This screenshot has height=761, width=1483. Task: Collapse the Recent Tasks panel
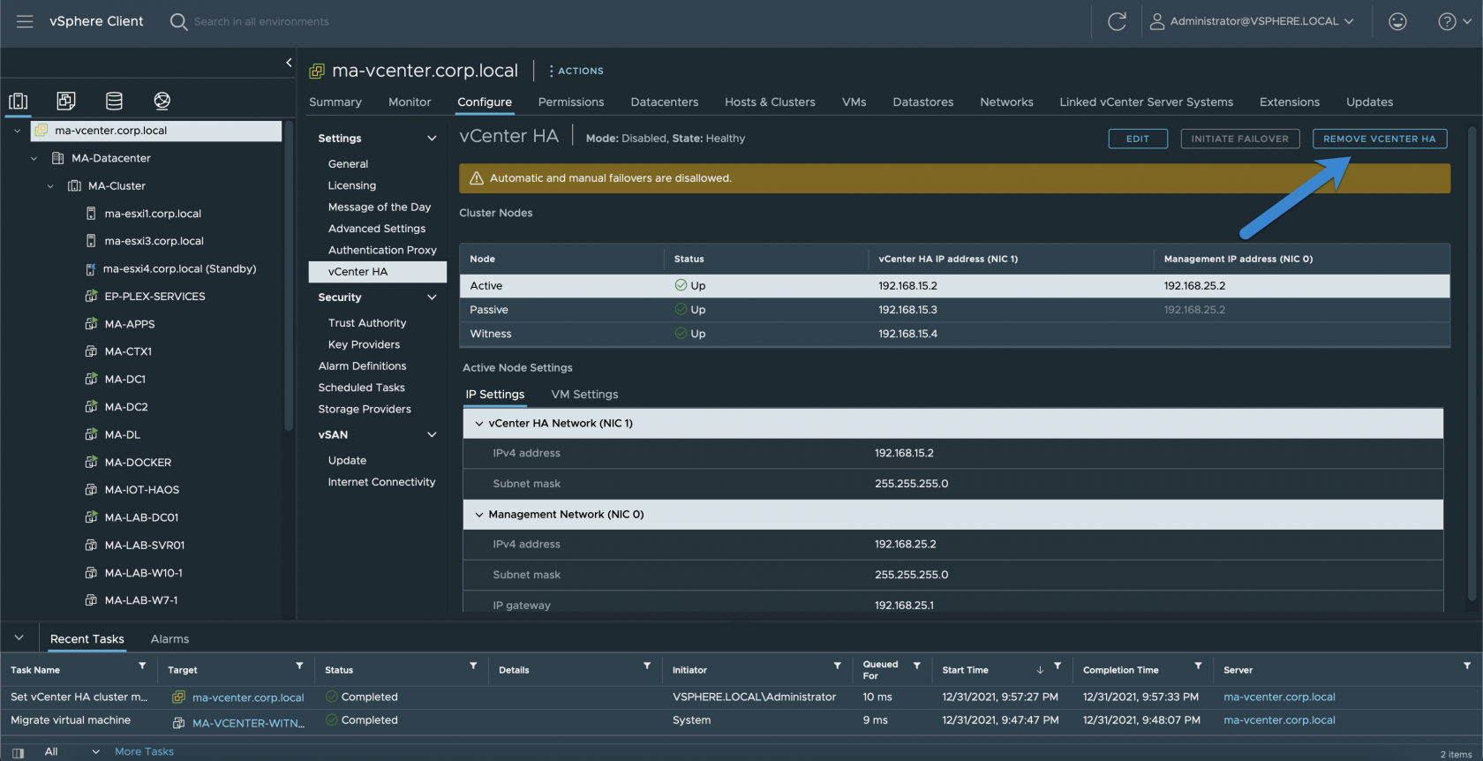tap(19, 637)
